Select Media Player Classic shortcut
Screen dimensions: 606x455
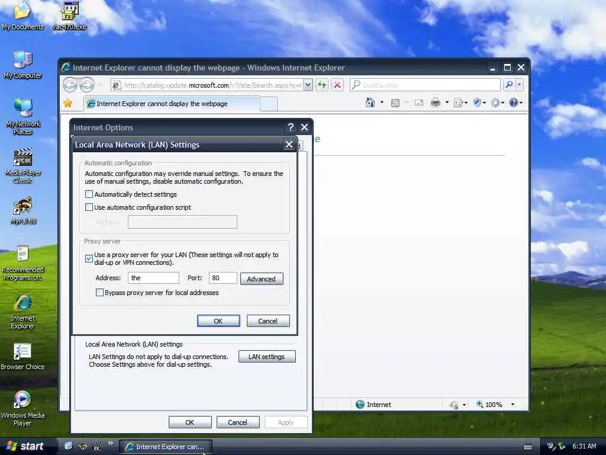pos(22,166)
